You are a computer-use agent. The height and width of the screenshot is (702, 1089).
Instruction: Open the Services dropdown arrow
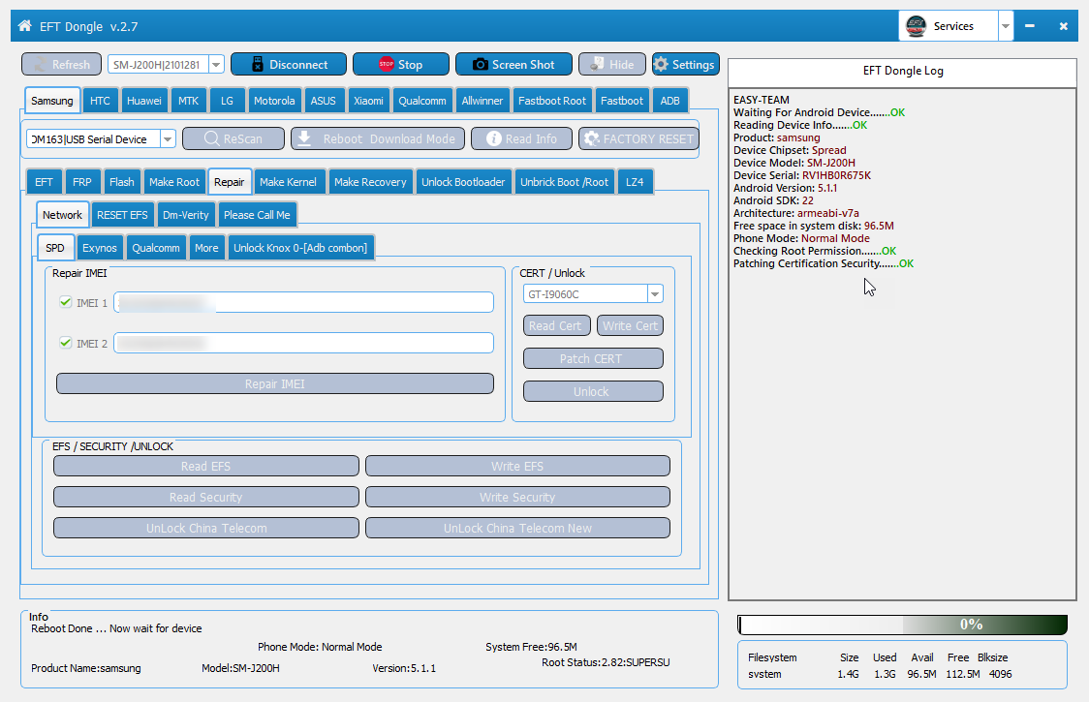[1006, 26]
